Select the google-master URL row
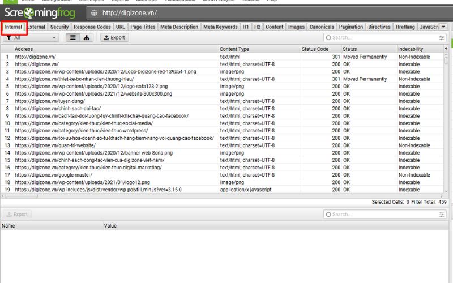This screenshot has height=283, width=453. pos(221,175)
